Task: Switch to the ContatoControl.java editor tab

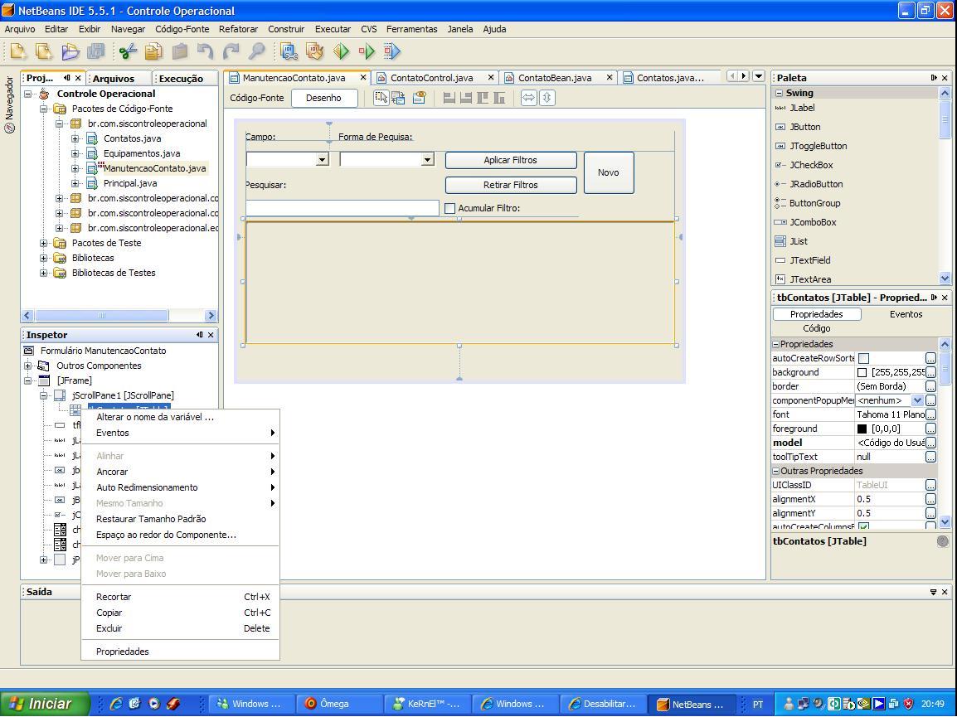Action: pos(431,78)
